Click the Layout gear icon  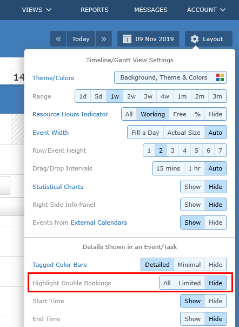(x=195, y=39)
